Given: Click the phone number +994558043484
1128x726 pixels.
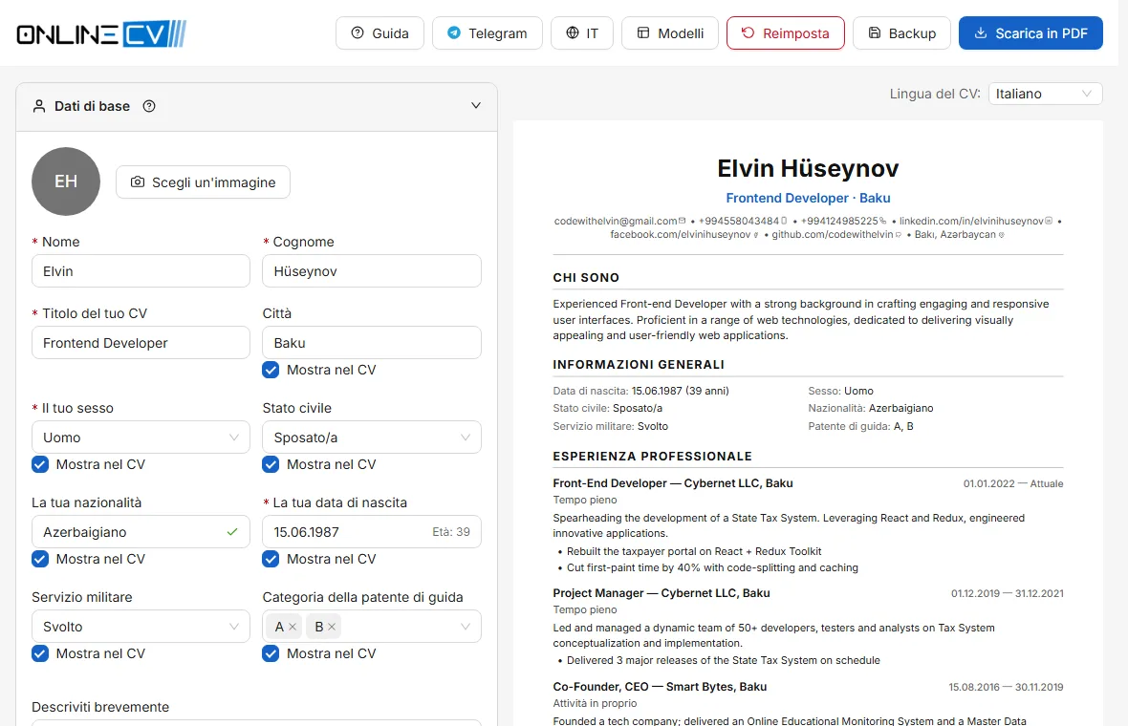Looking at the screenshot, I should coord(739,221).
